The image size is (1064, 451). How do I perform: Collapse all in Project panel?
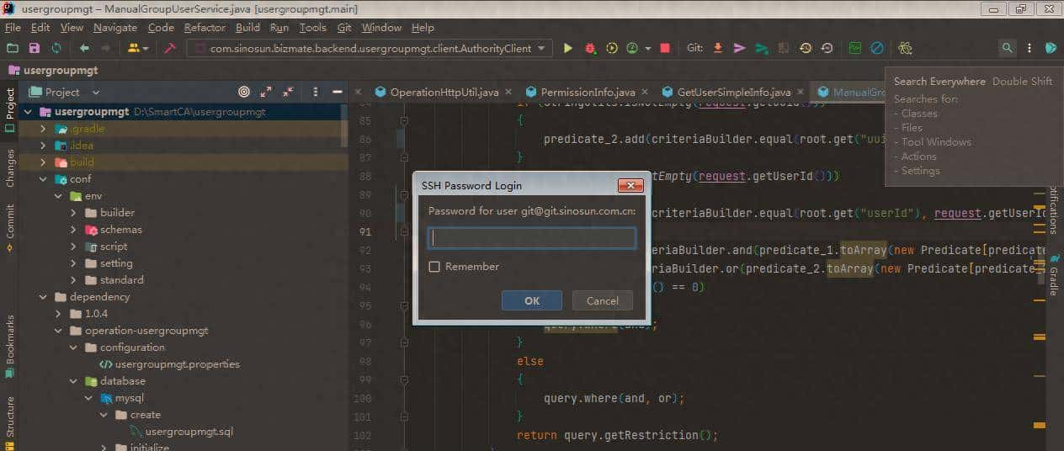tap(288, 92)
